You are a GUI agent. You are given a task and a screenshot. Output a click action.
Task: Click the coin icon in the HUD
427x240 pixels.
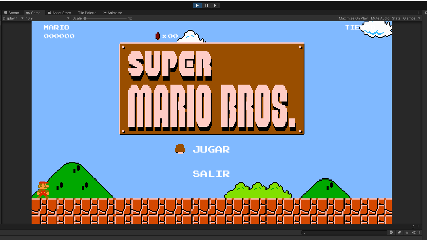[158, 36]
